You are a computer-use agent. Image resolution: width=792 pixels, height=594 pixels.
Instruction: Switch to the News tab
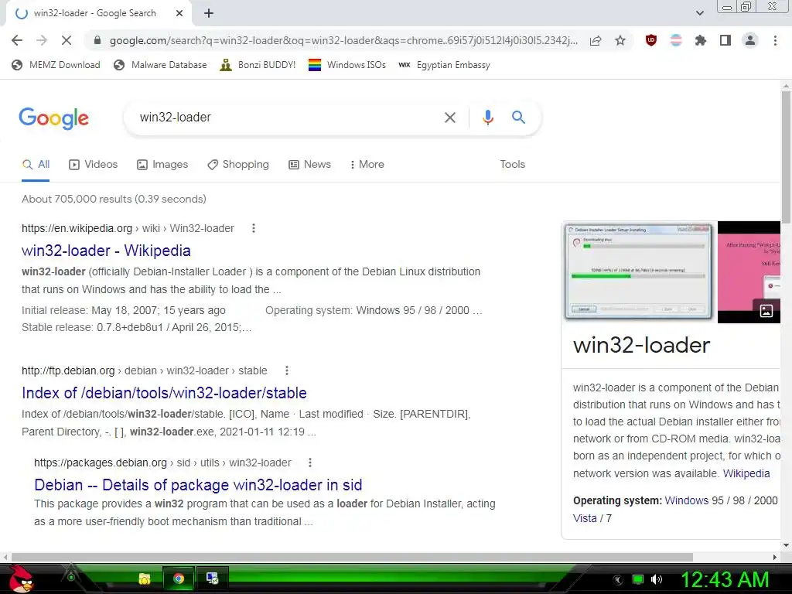pyautogui.click(x=309, y=164)
